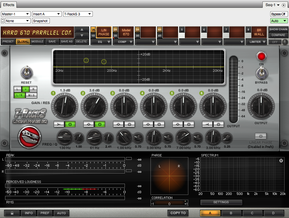
Task: Select snapshot B tab
Action: (231, 213)
